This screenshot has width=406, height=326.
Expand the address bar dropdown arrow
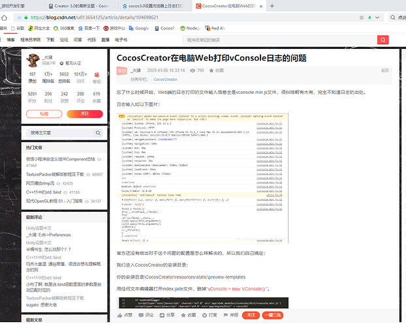[377, 18]
